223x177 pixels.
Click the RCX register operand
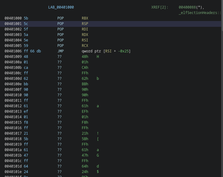[x=85, y=46]
